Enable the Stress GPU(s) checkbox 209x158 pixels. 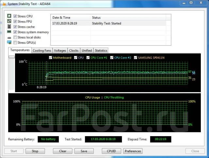click(15, 43)
